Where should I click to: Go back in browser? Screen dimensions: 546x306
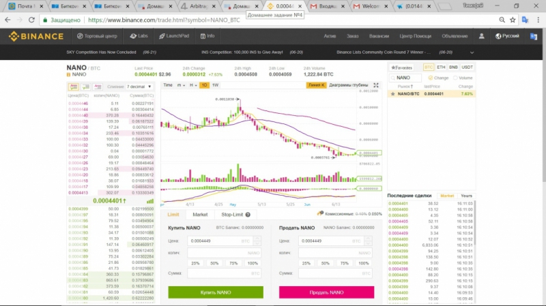[8, 20]
